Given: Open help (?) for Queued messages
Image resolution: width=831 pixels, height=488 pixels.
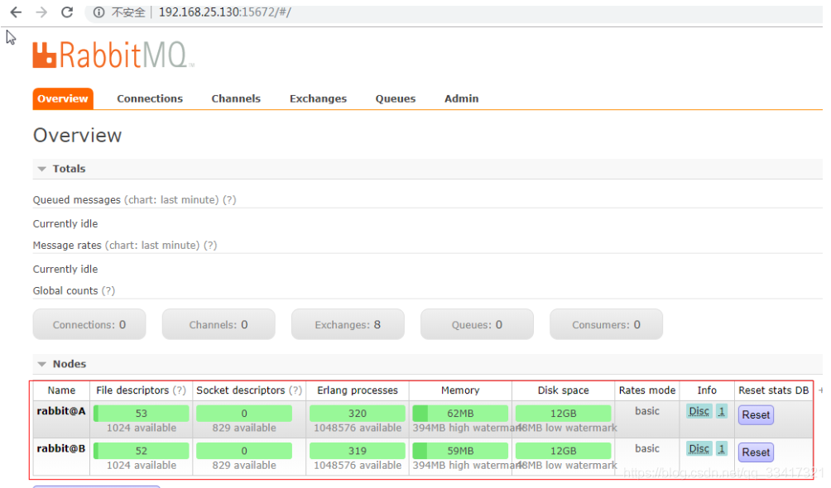Looking at the screenshot, I should 229,200.
